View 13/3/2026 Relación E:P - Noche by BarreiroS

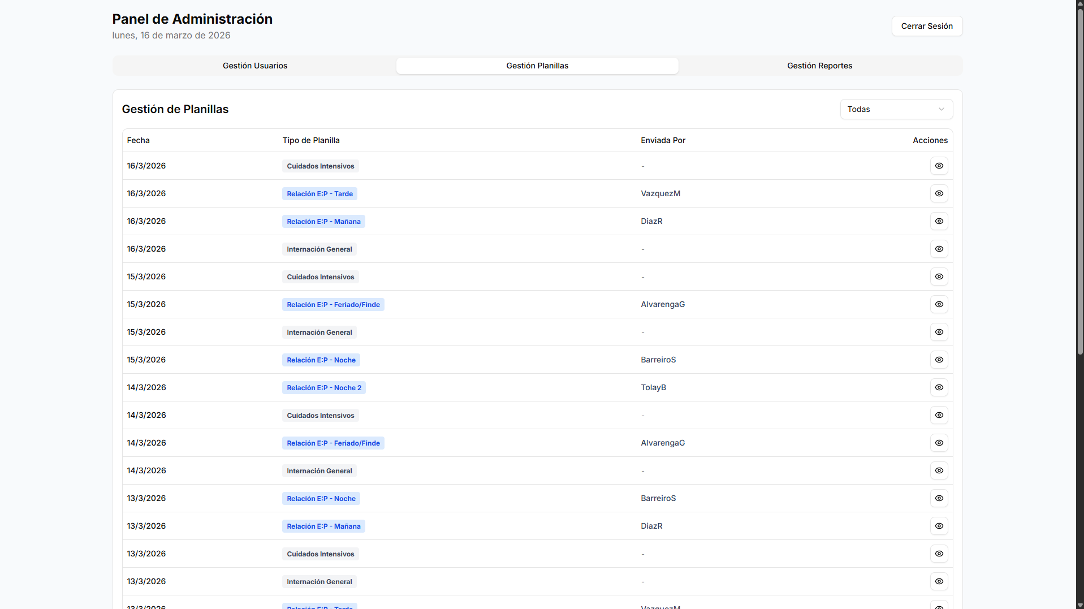(939, 498)
